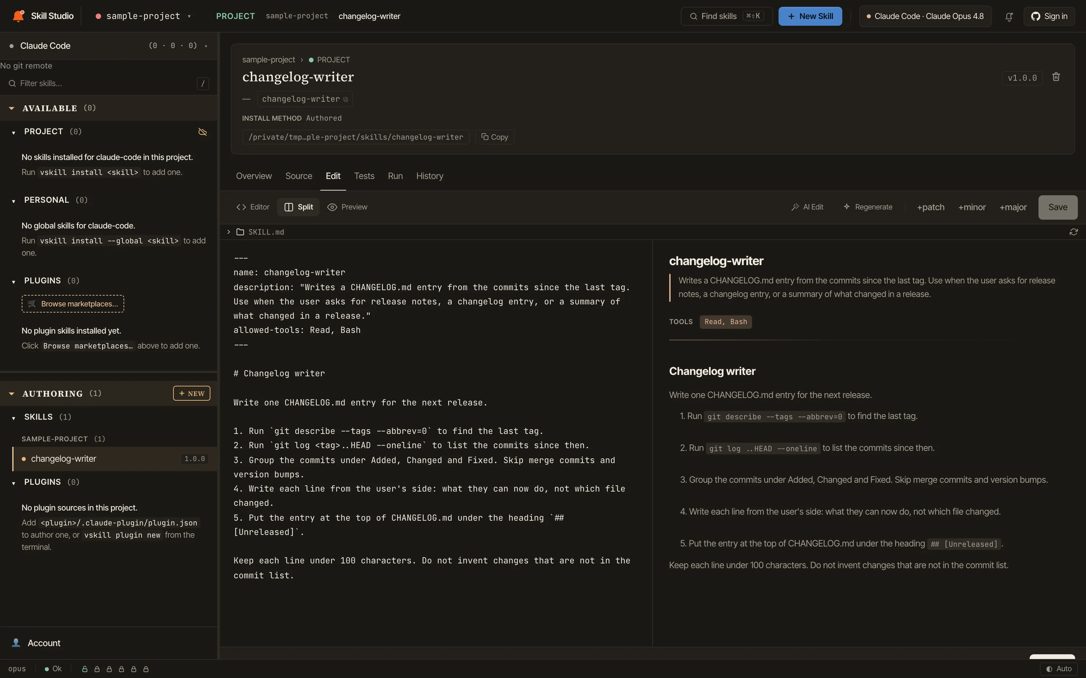This screenshot has height=678, width=1086.
Task: Open Find skills search box
Action: click(726, 16)
